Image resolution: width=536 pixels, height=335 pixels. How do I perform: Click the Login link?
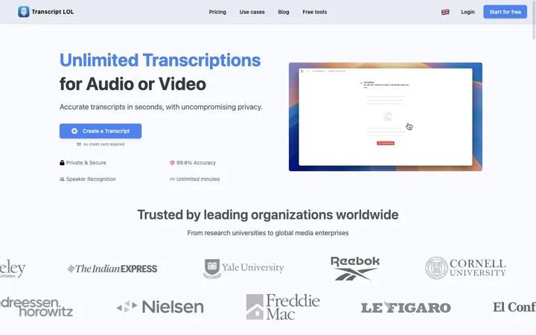tap(468, 12)
